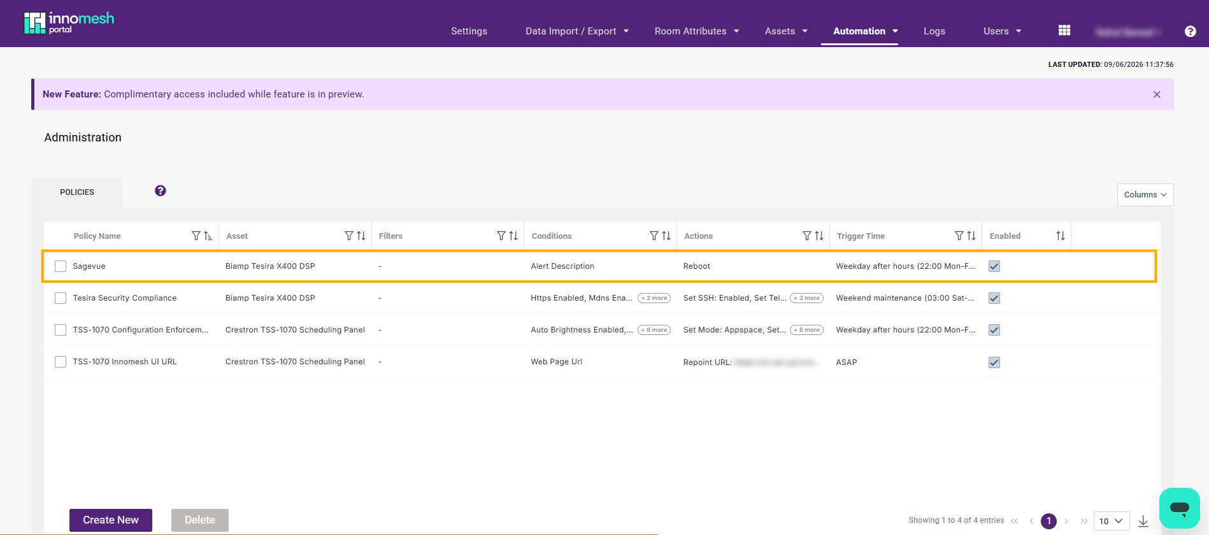Open the chat support widget
Image resolution: width=1209 pixels, height=535 pixels.
[x=1180, y=508]
